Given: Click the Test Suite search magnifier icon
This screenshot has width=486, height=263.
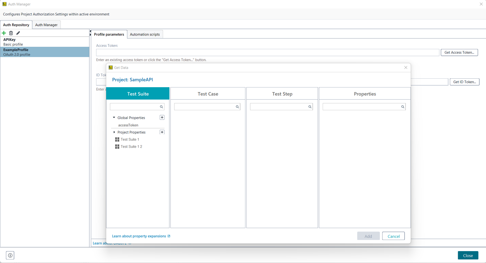Looking at the screenshot, I should point(161,107).
